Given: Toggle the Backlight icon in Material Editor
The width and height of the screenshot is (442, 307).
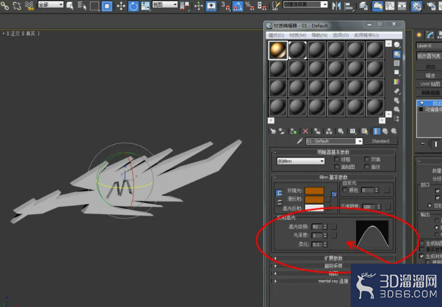Looking at the screenshot, I should (x=397, y=54).
